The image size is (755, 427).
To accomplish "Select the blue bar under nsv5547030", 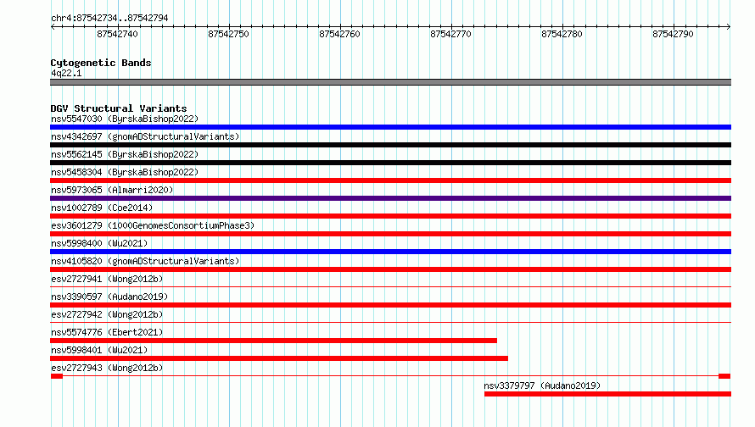I will click(x=390, y=127).
